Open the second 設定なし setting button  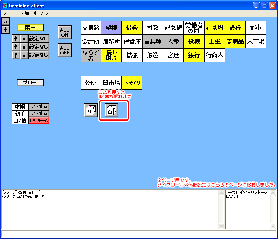39,47
